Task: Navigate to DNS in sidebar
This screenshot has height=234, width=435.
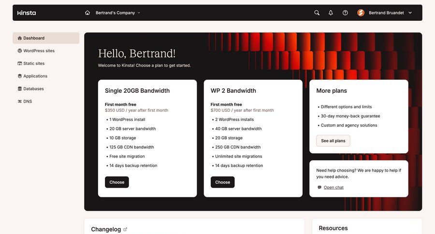Action: pos(28,102)
